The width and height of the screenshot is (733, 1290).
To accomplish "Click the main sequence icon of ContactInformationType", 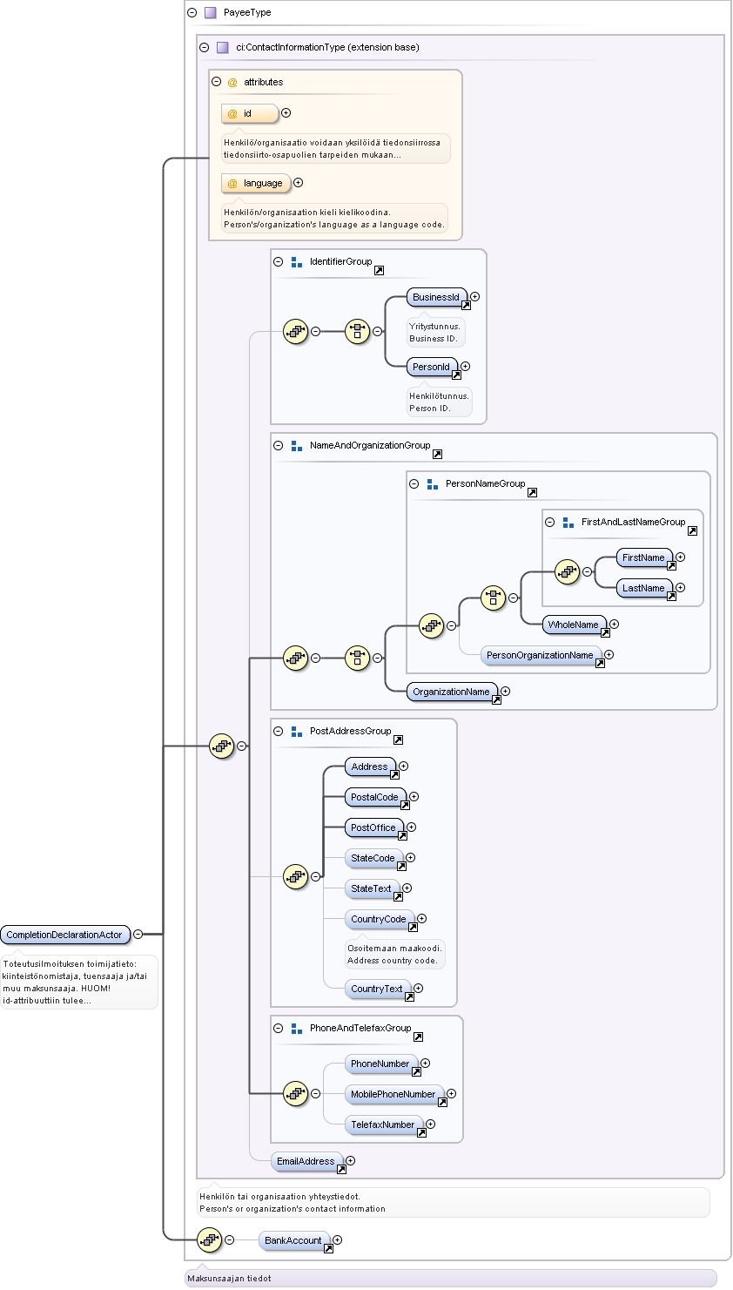I will pyautogui.click(x=222, y=746).
